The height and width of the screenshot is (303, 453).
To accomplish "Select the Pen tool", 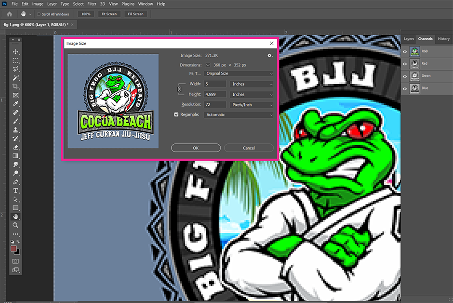I will (x=15, y=182).
